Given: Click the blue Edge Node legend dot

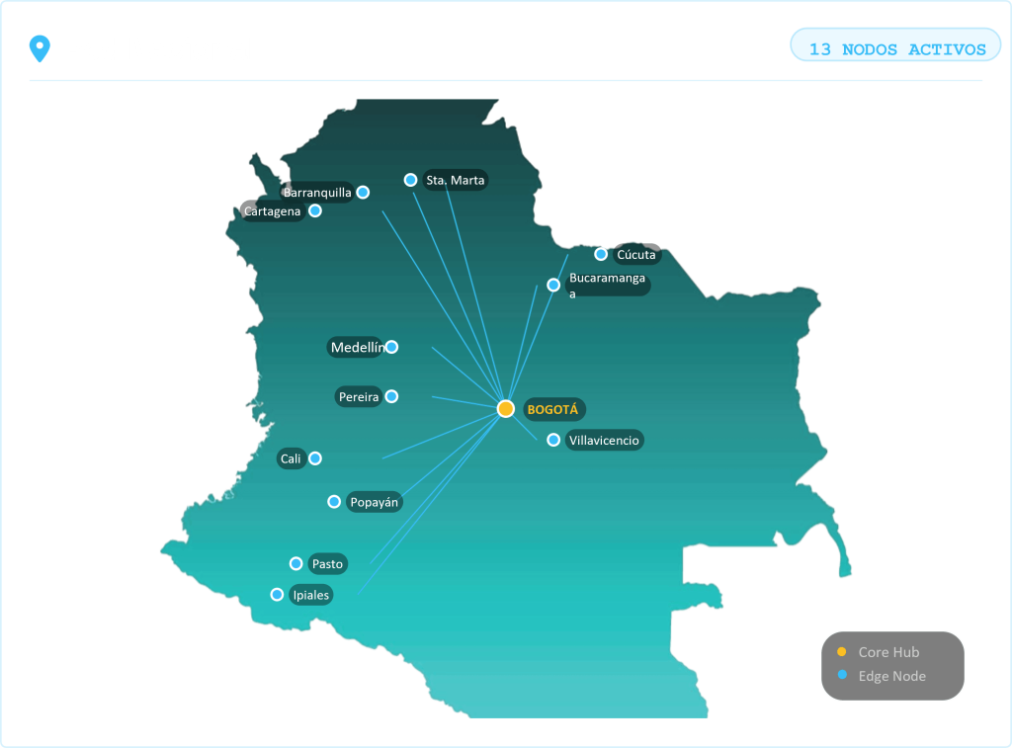Looking at the screenshot, I should pos(842,676).
